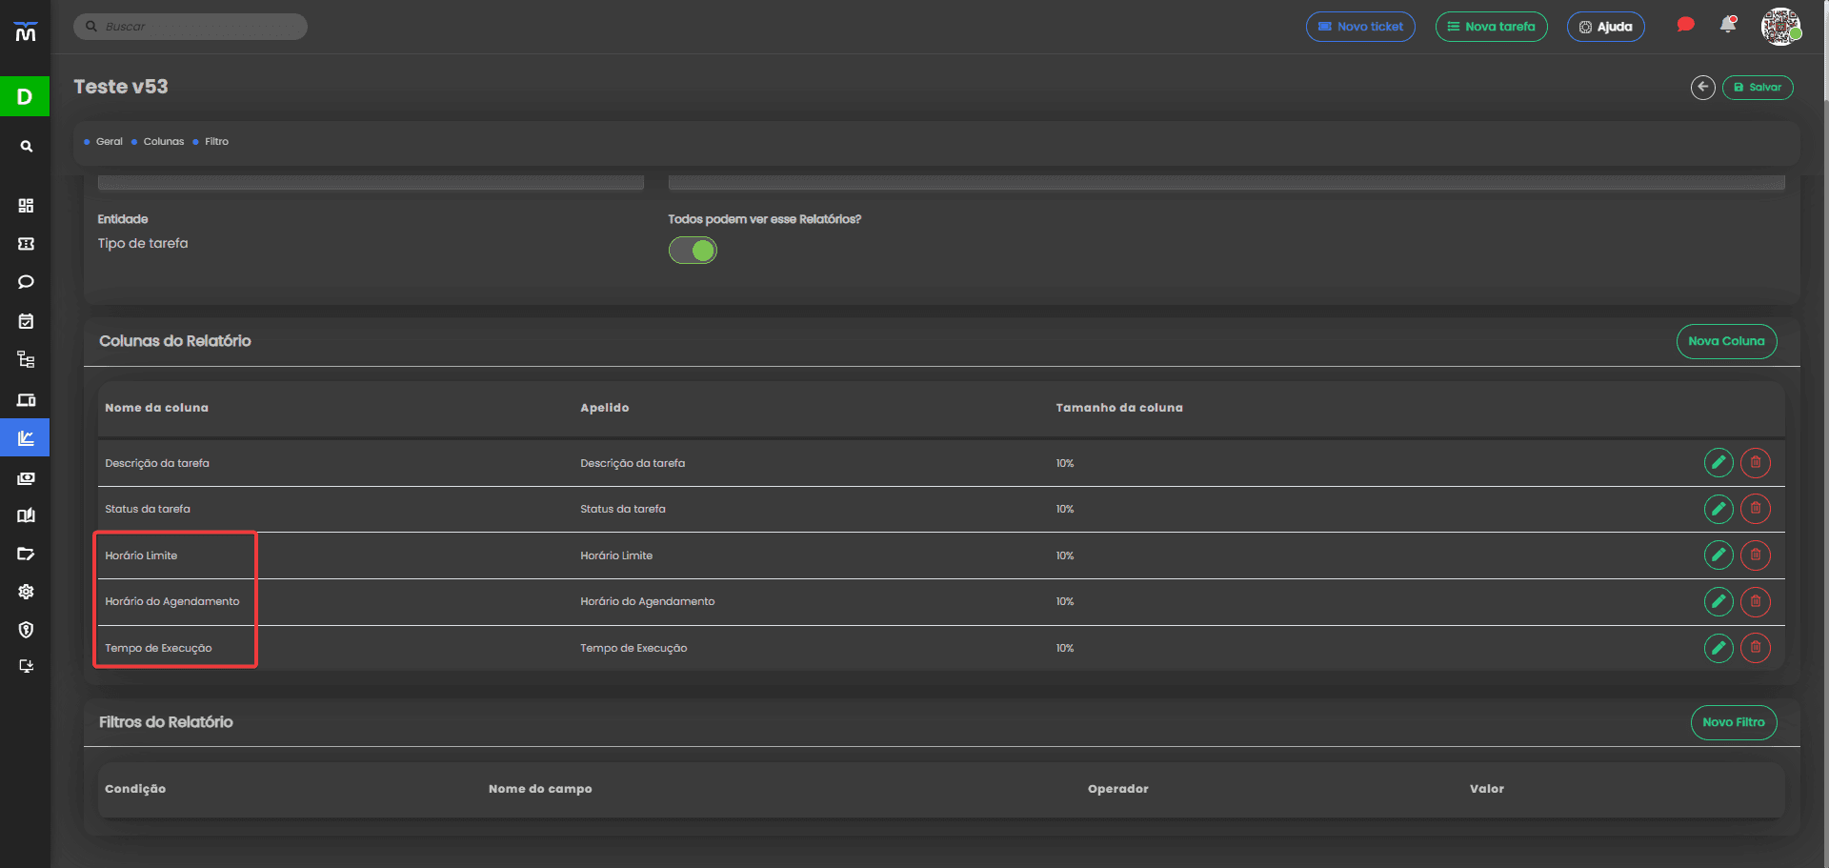Jump to the Colunas section tab
1829x868 pixels.
point(164,142)
